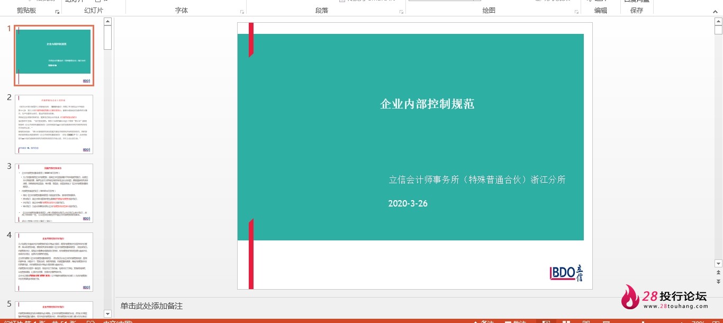723x323 pixels.
Task: Click the 中文(中国) language indicator
Action: (118, 321)
